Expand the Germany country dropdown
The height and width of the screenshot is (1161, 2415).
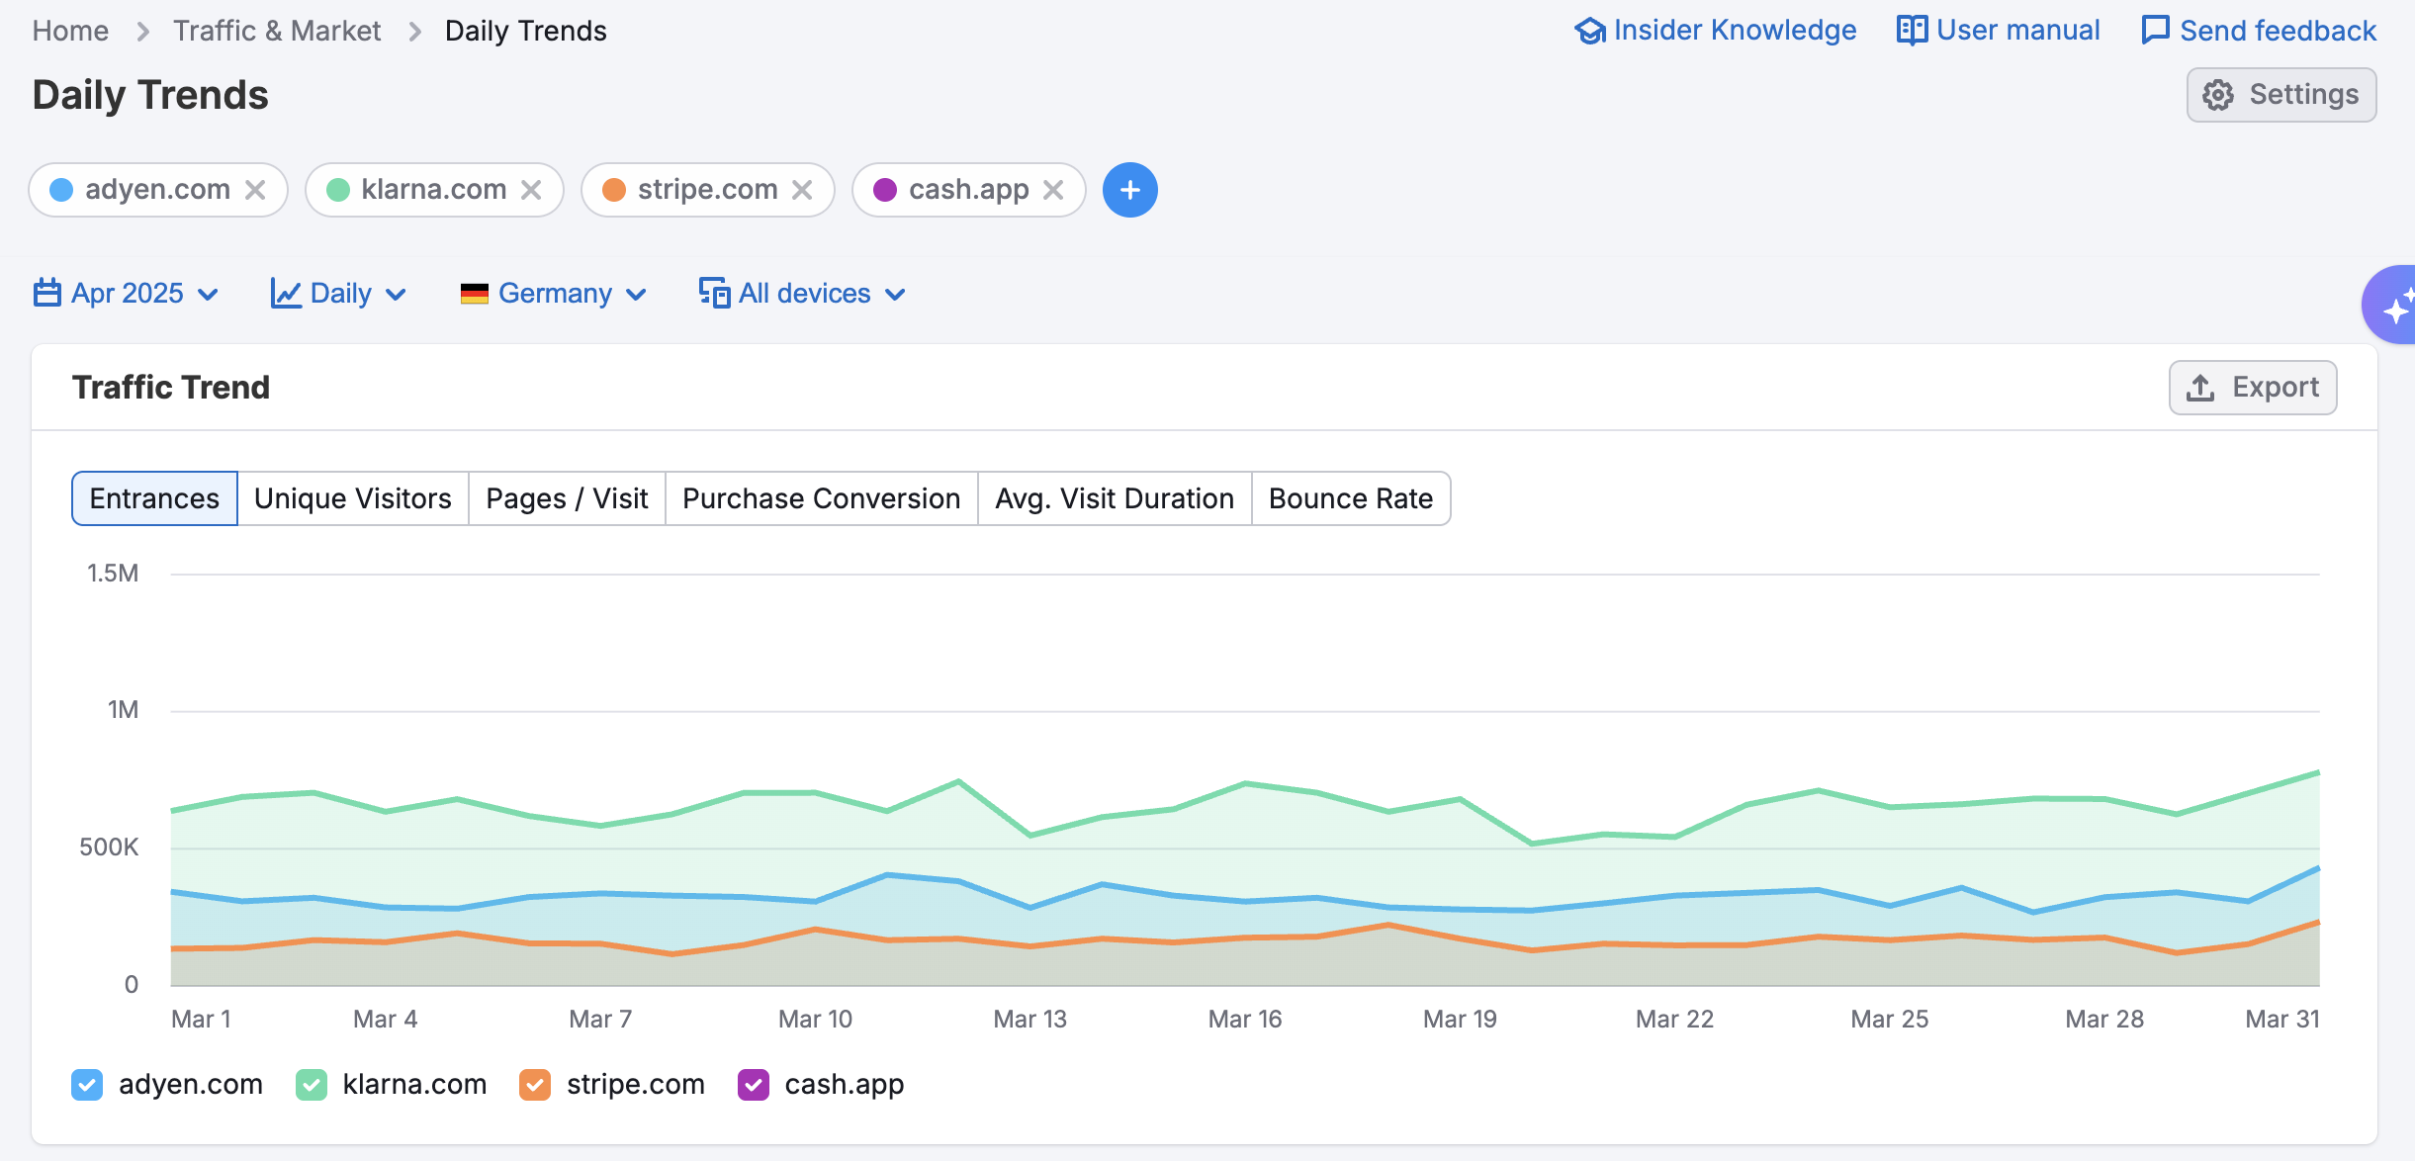pyautogui.click(x=554, y=294)
